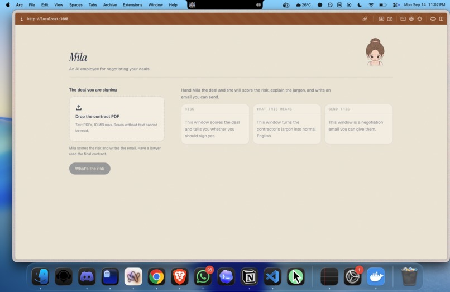Image resolution: width=450 pixels, height=292 pixels.
Task: Click the Mila avatar illustration
Action: point(375,52)
